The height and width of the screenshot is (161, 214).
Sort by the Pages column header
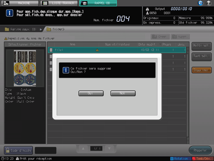point(167,44)
